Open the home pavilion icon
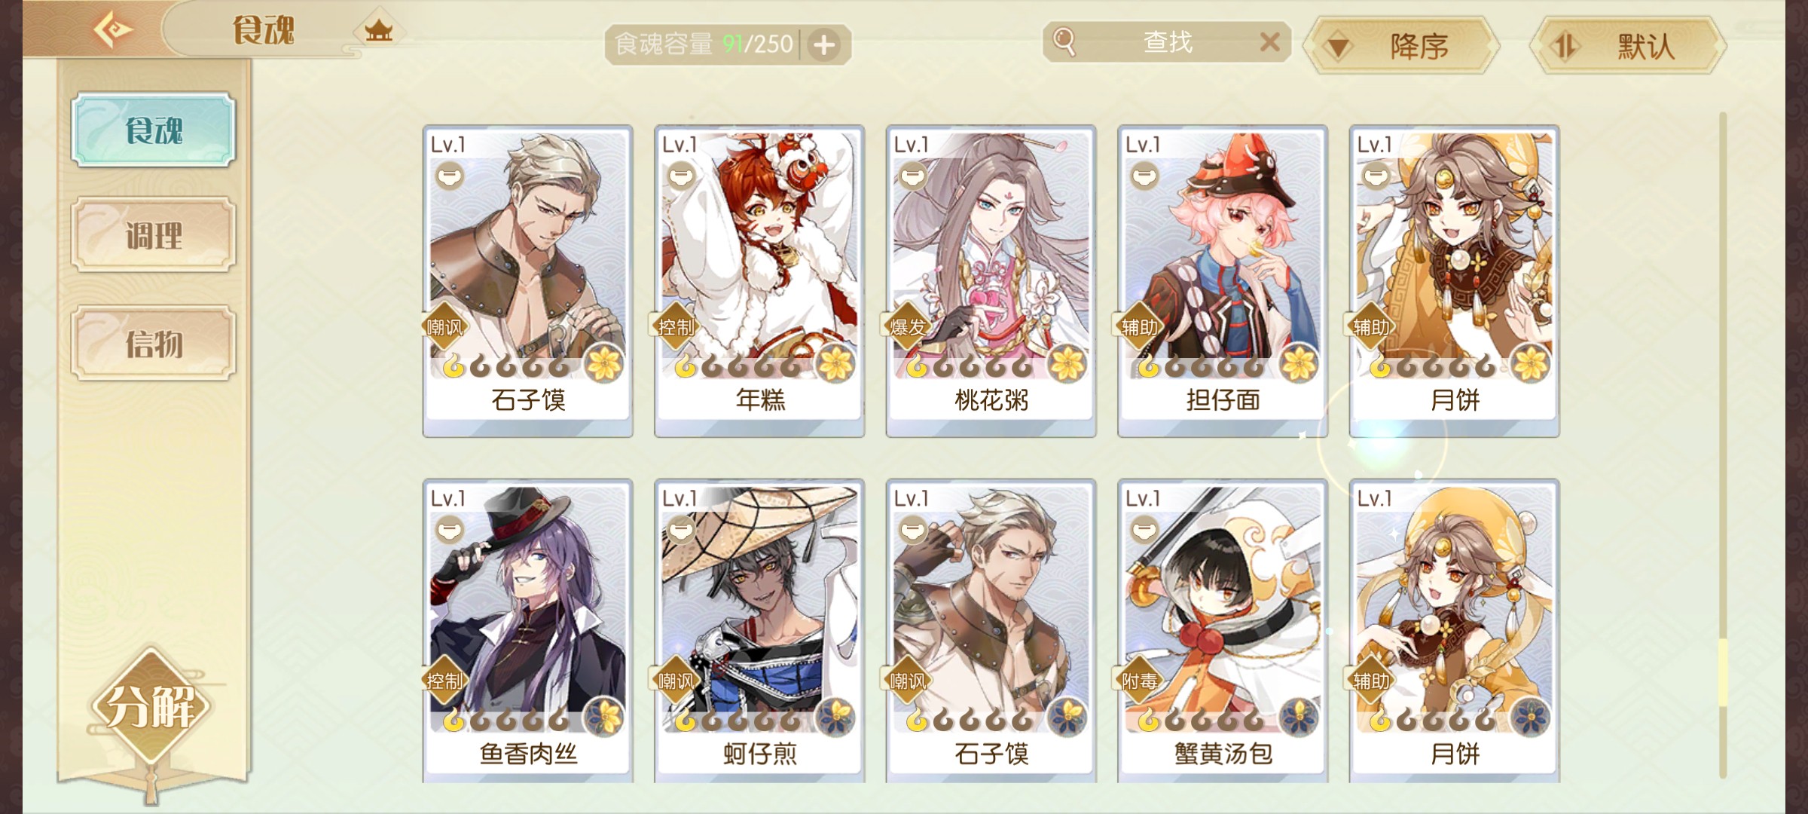Image resolution: width=1808 pixels, height=814 pixels. (379, 31)
